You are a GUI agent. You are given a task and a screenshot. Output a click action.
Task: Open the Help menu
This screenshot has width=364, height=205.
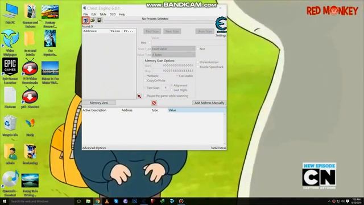(122, 14)
